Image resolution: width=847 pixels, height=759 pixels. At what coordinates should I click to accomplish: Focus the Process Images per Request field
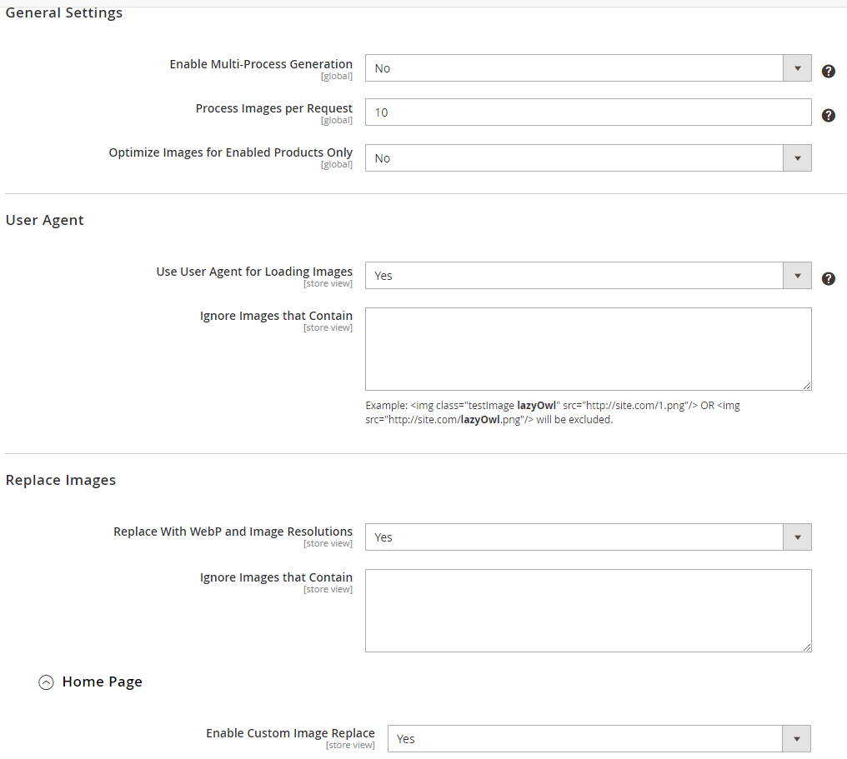(x=589, y=112)
